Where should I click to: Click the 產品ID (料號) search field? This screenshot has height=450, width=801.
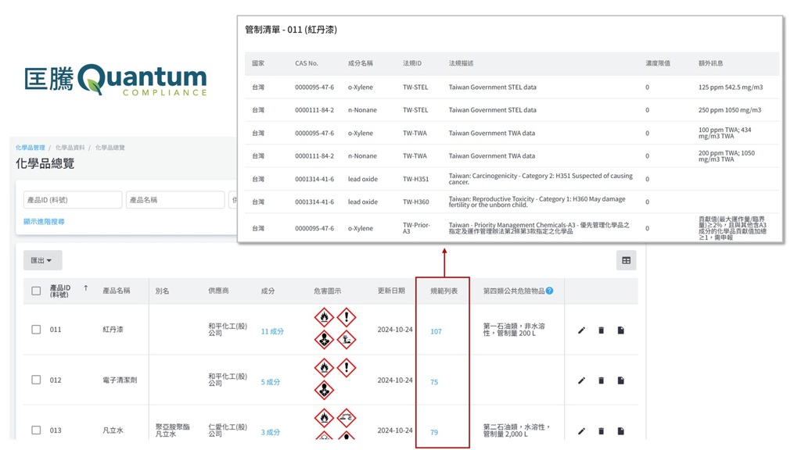click(72, 200)
